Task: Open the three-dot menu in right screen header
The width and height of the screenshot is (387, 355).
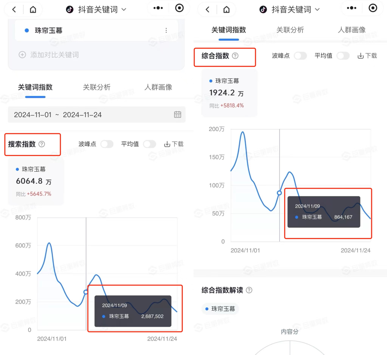Action: pos(352,8)
